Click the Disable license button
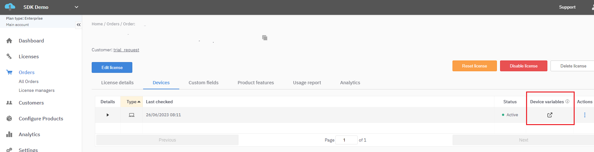The height and width of the screenshot is (152, 594). (523, 66)
